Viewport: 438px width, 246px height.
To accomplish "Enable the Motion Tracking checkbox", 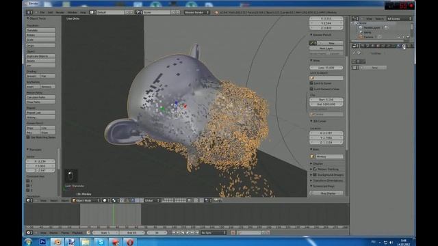I will (315, 169).
